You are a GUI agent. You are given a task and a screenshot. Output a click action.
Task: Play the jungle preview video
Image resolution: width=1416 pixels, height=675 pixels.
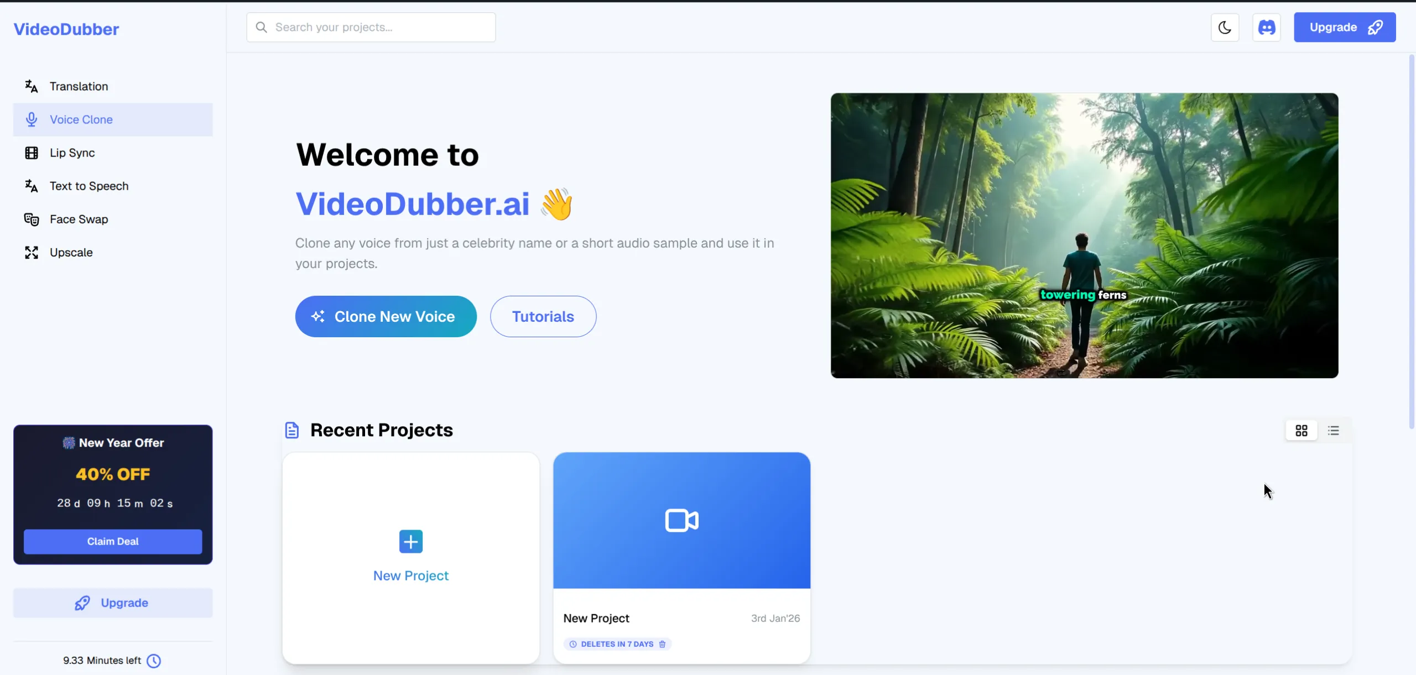(1084, 236)
